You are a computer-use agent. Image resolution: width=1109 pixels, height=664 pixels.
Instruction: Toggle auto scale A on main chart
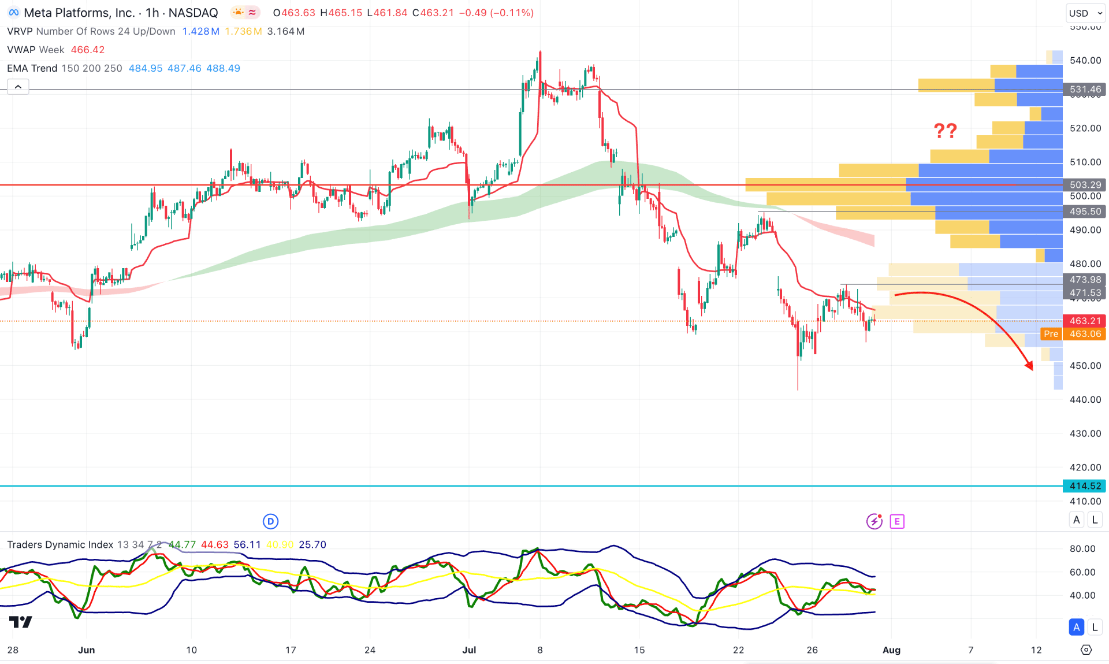1077,520
